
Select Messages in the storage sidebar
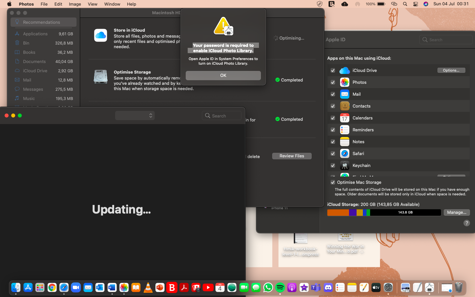(44, 89)
